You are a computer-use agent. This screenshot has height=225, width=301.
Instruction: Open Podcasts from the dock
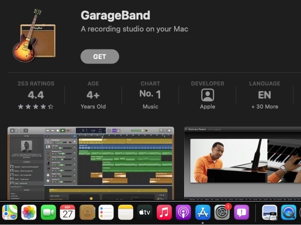pos(184,212)
